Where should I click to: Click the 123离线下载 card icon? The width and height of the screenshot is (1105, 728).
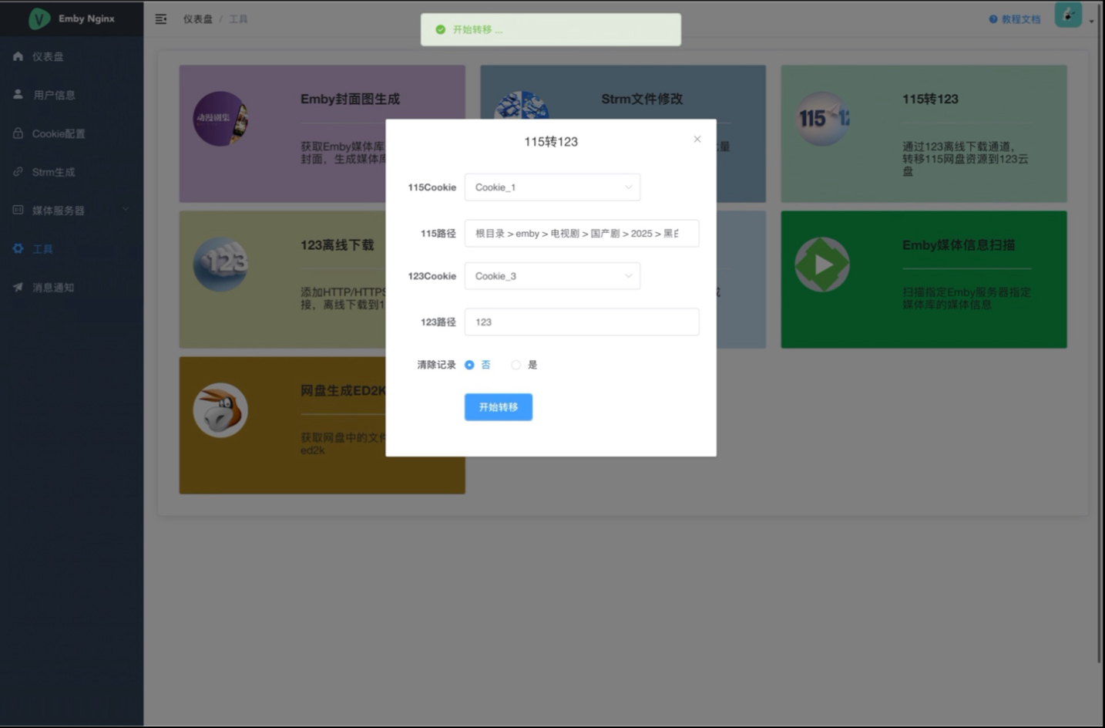220,265
